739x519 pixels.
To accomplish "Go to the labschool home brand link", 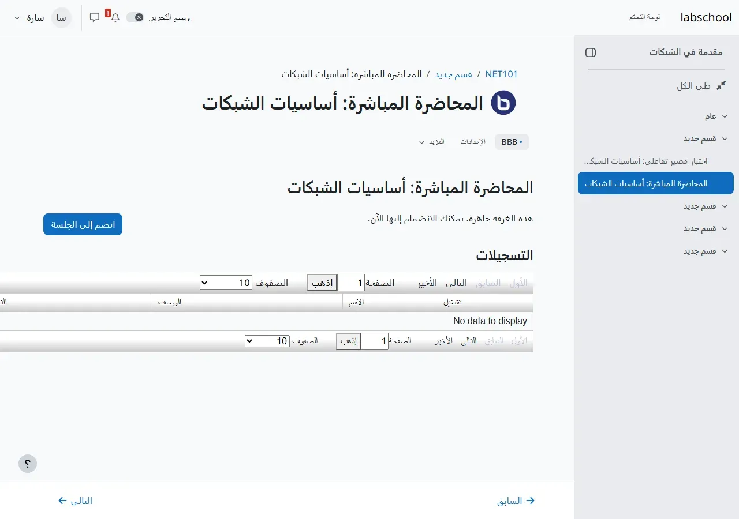I will (706, 17).
